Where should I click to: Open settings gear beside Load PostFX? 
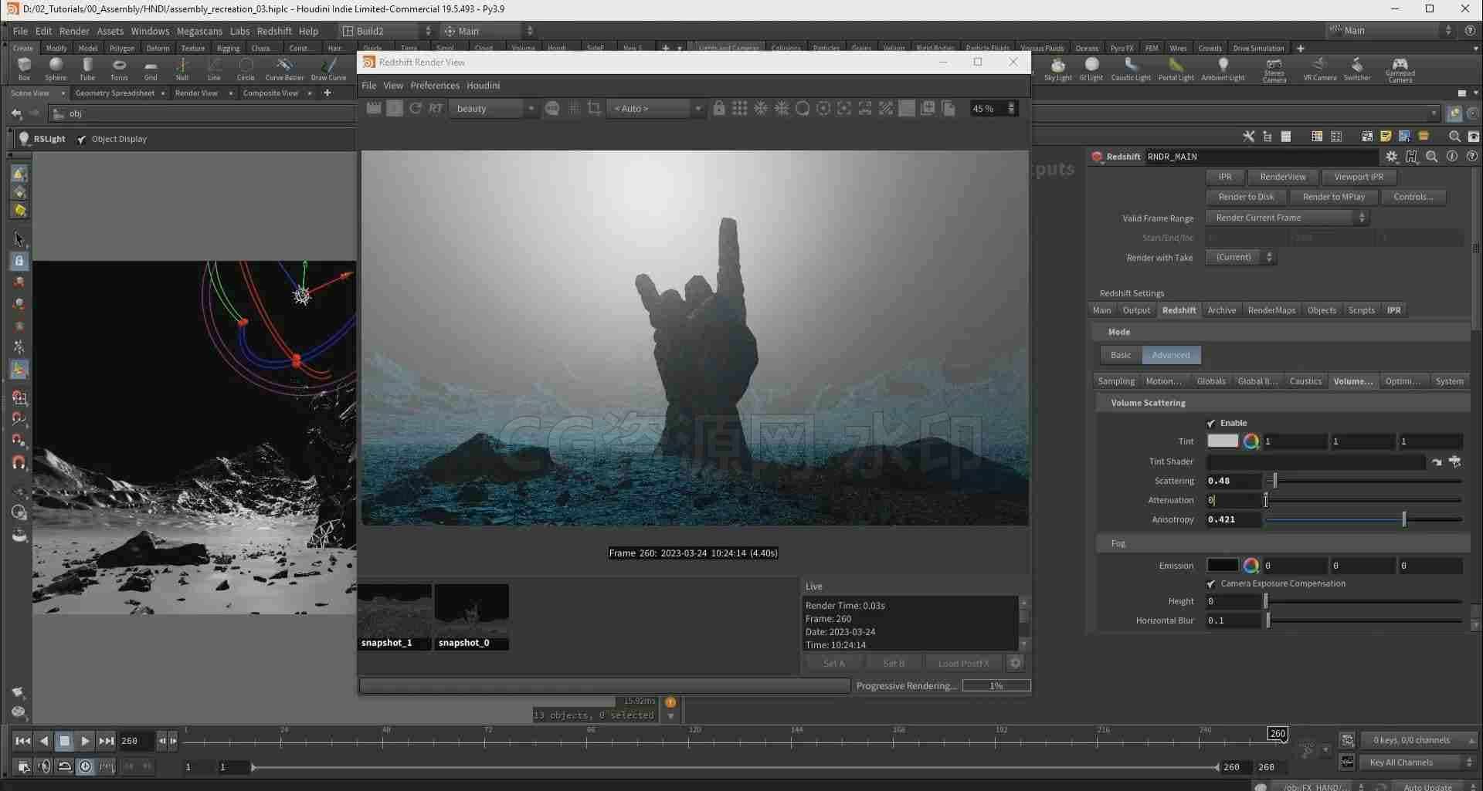[x=1016, y=663]
